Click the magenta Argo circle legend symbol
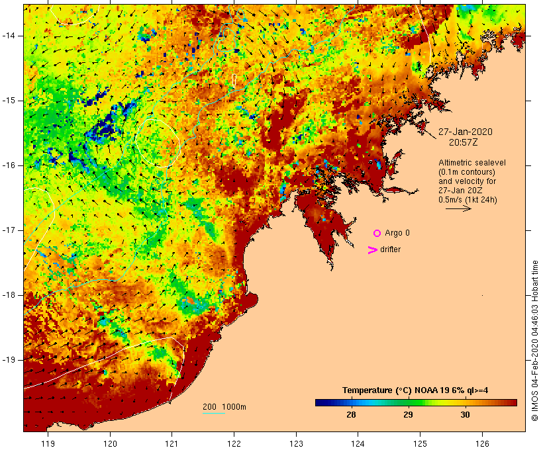This screenshot has width=543, height=450. pyautogui.click(x=377, y=234)
